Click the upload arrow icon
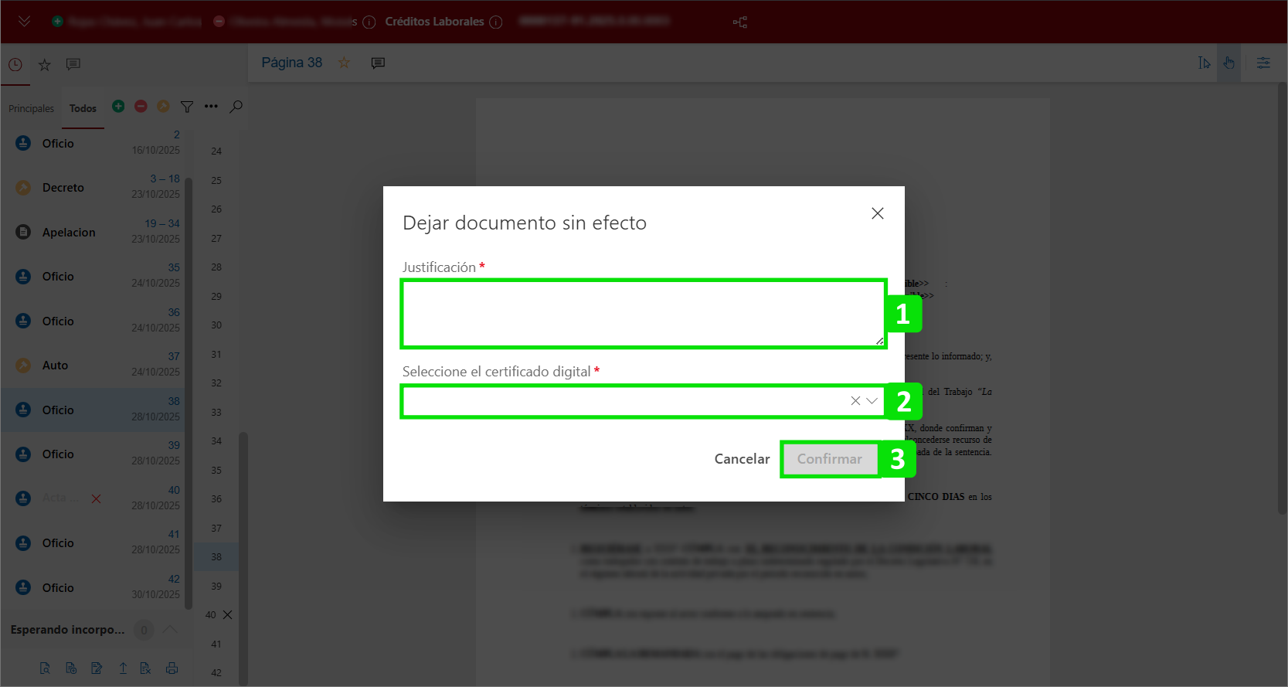The image size is (1288, 687). click(123, 668)
